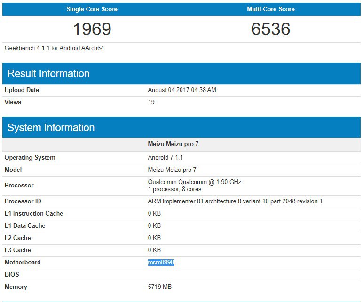Select the Model row's Meizu Meizu pro 7 value
This screenshot has height=302, width=363.
(x=172, y=170)
